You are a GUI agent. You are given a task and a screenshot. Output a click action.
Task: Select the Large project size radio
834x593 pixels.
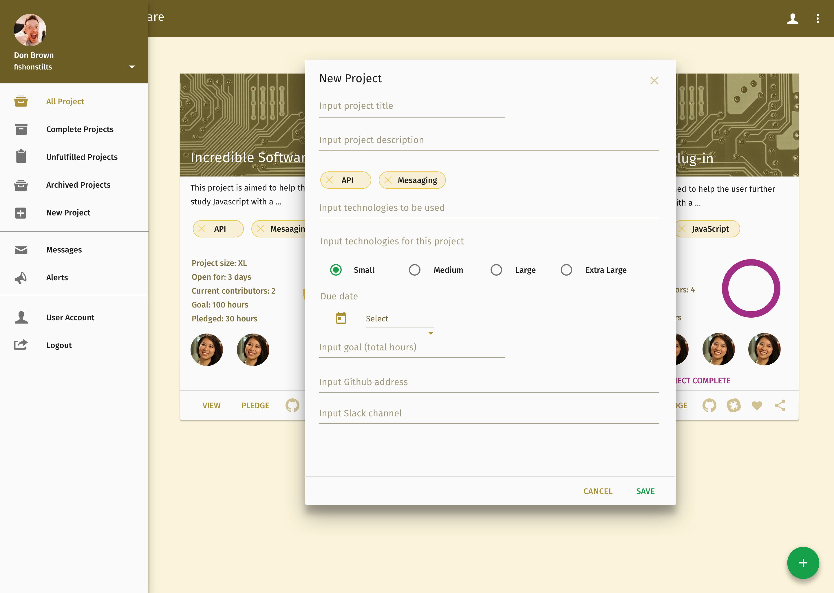pos(496,270)
